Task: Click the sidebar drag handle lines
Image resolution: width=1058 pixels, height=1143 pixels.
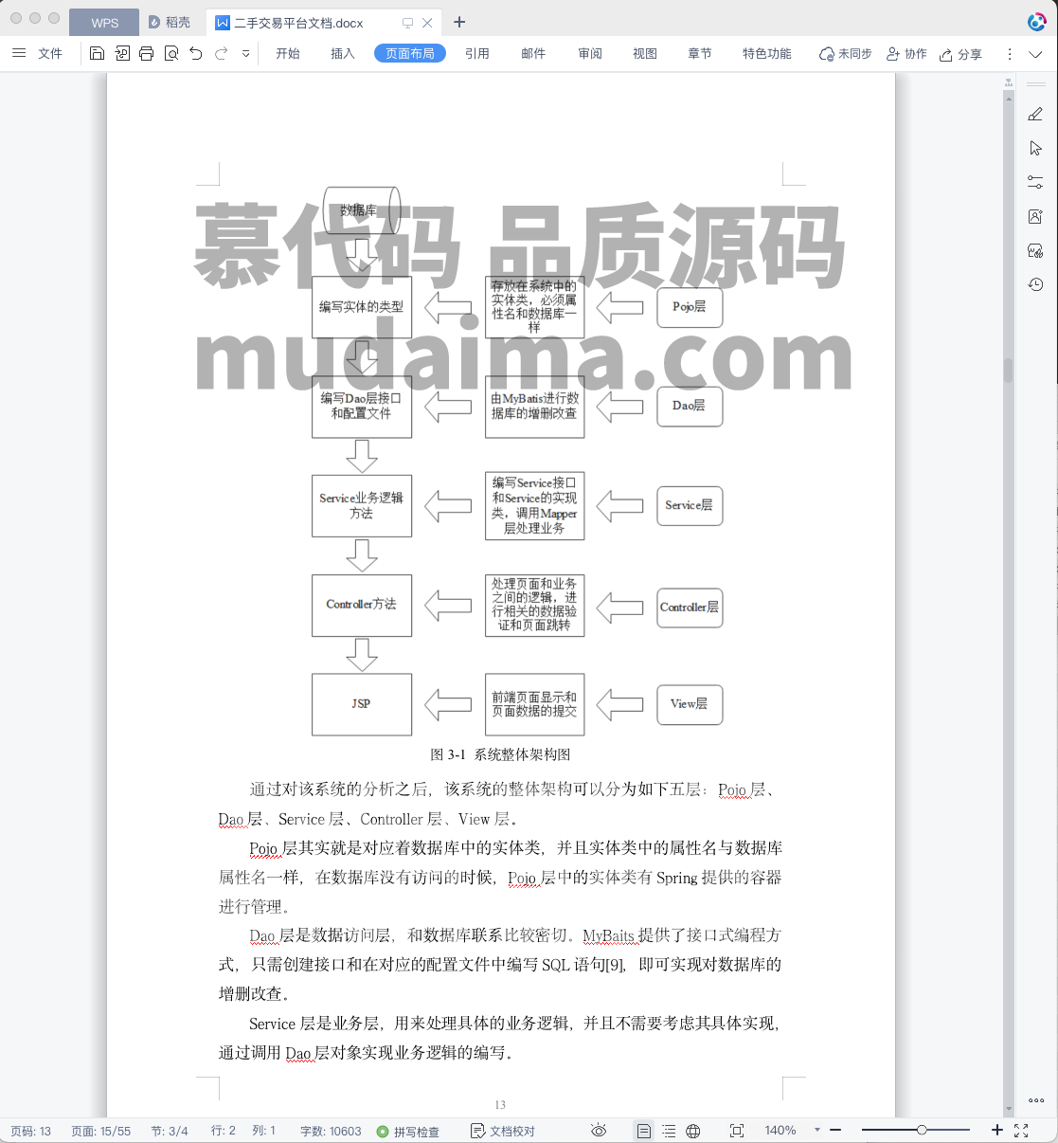Action: point(1035,82)
